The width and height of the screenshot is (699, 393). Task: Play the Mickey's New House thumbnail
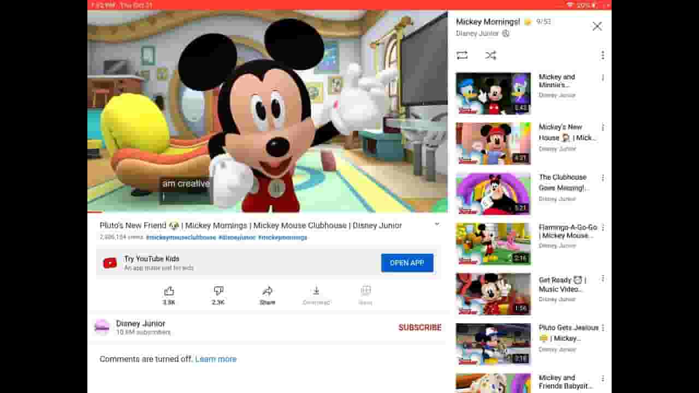coord(493,144)
